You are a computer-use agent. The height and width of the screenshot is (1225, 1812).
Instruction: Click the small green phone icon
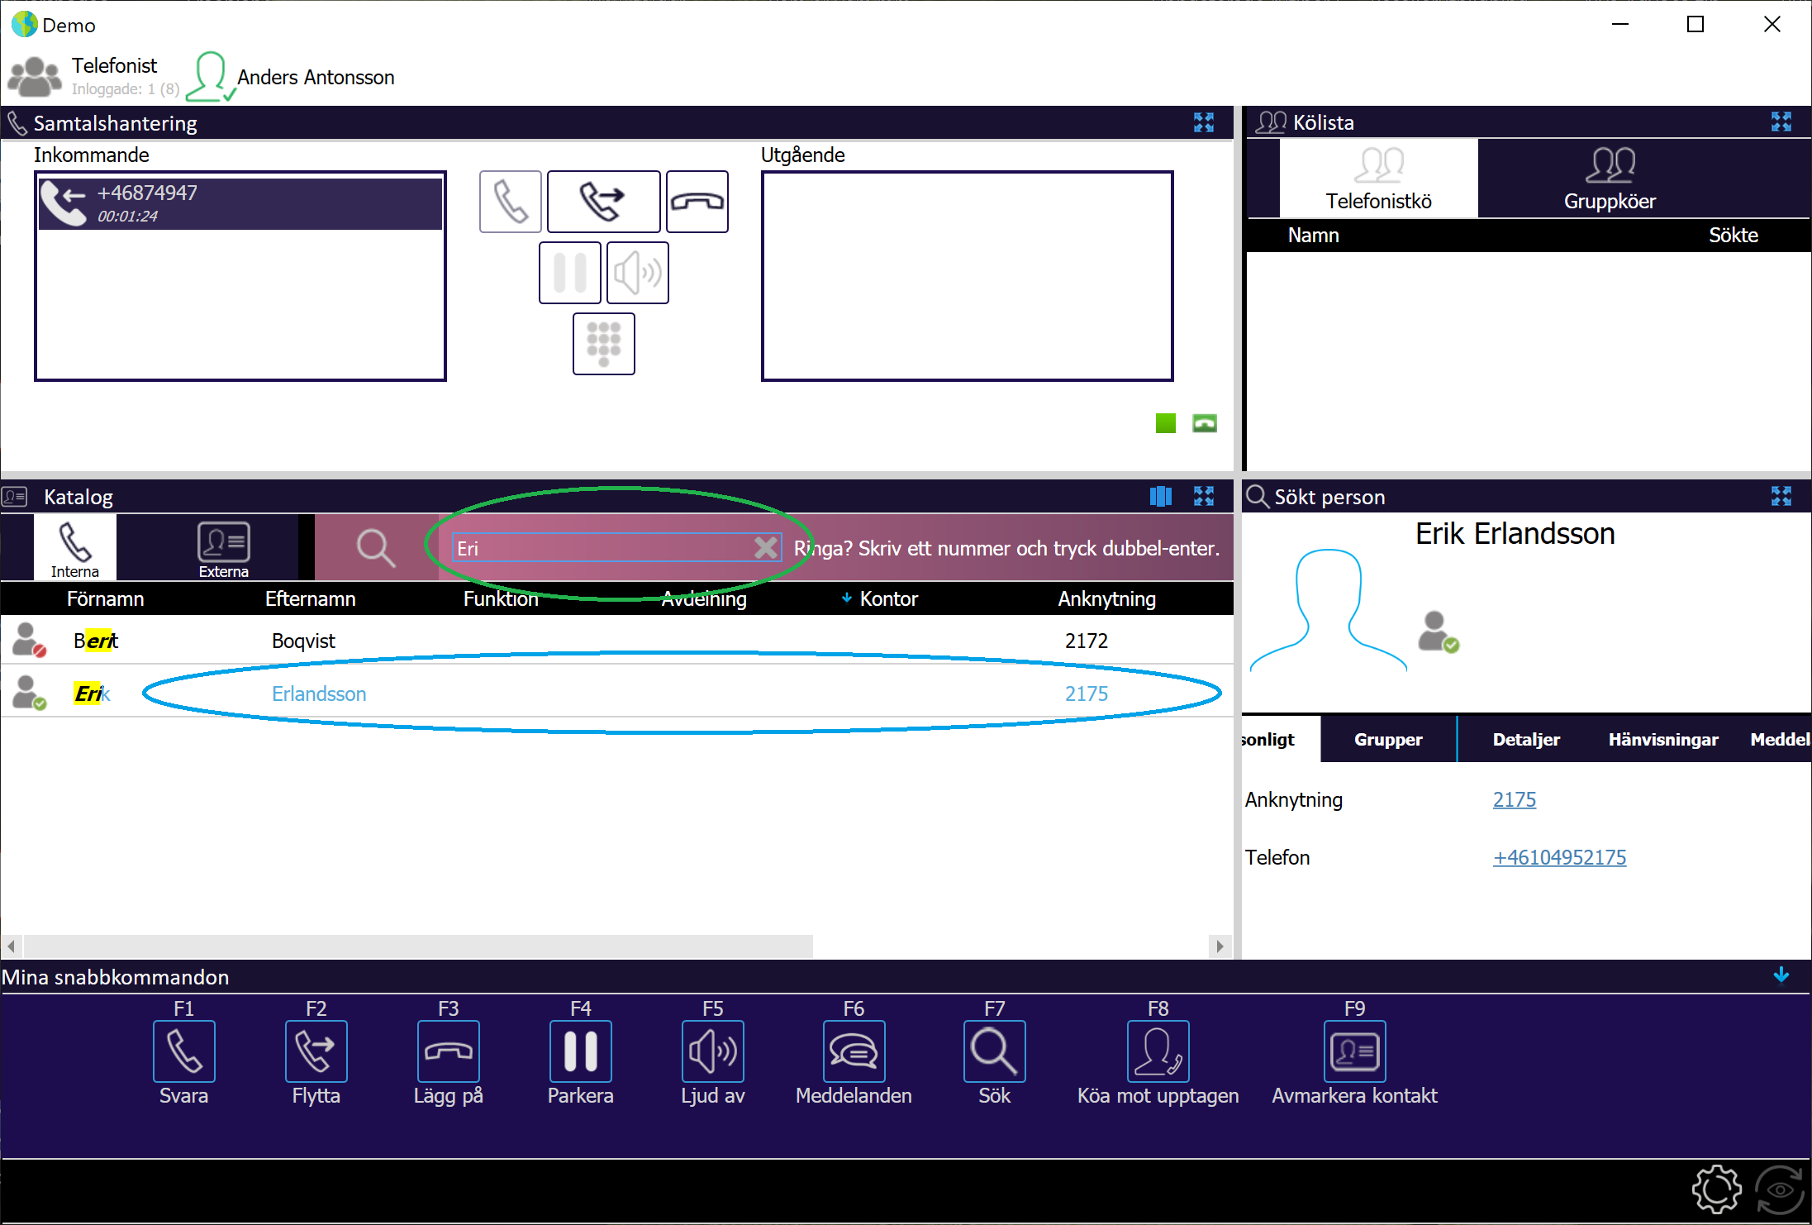[x=1205, y=423]
